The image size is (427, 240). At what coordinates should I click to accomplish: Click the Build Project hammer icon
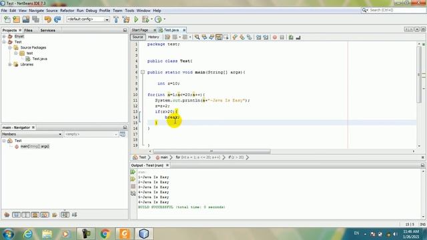click(x=116, y=19)
